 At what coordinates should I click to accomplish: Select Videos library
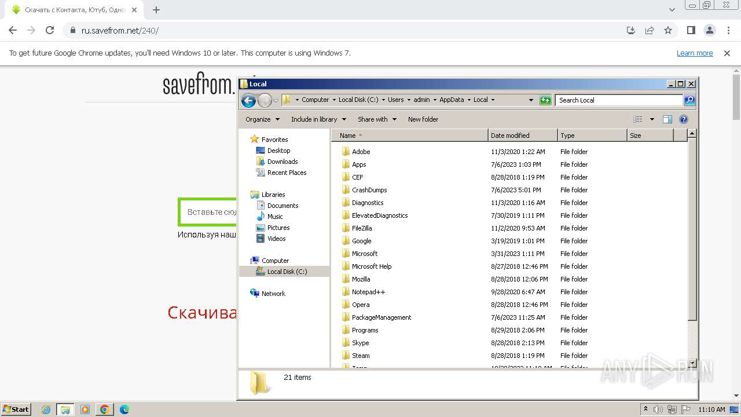coord(276,239)
